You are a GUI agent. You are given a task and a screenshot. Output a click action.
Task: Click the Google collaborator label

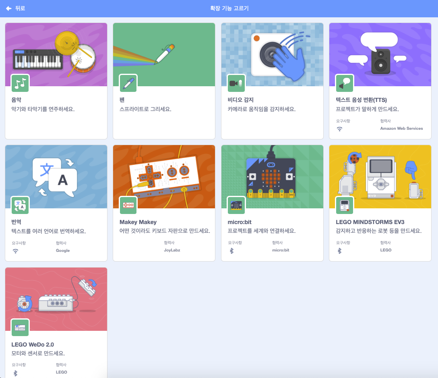pyautogui.click(x=63, y=251)
